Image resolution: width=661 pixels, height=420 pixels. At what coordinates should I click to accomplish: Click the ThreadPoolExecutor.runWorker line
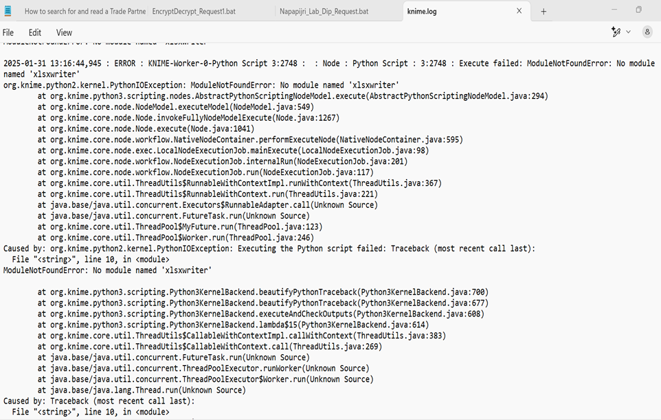203,369
